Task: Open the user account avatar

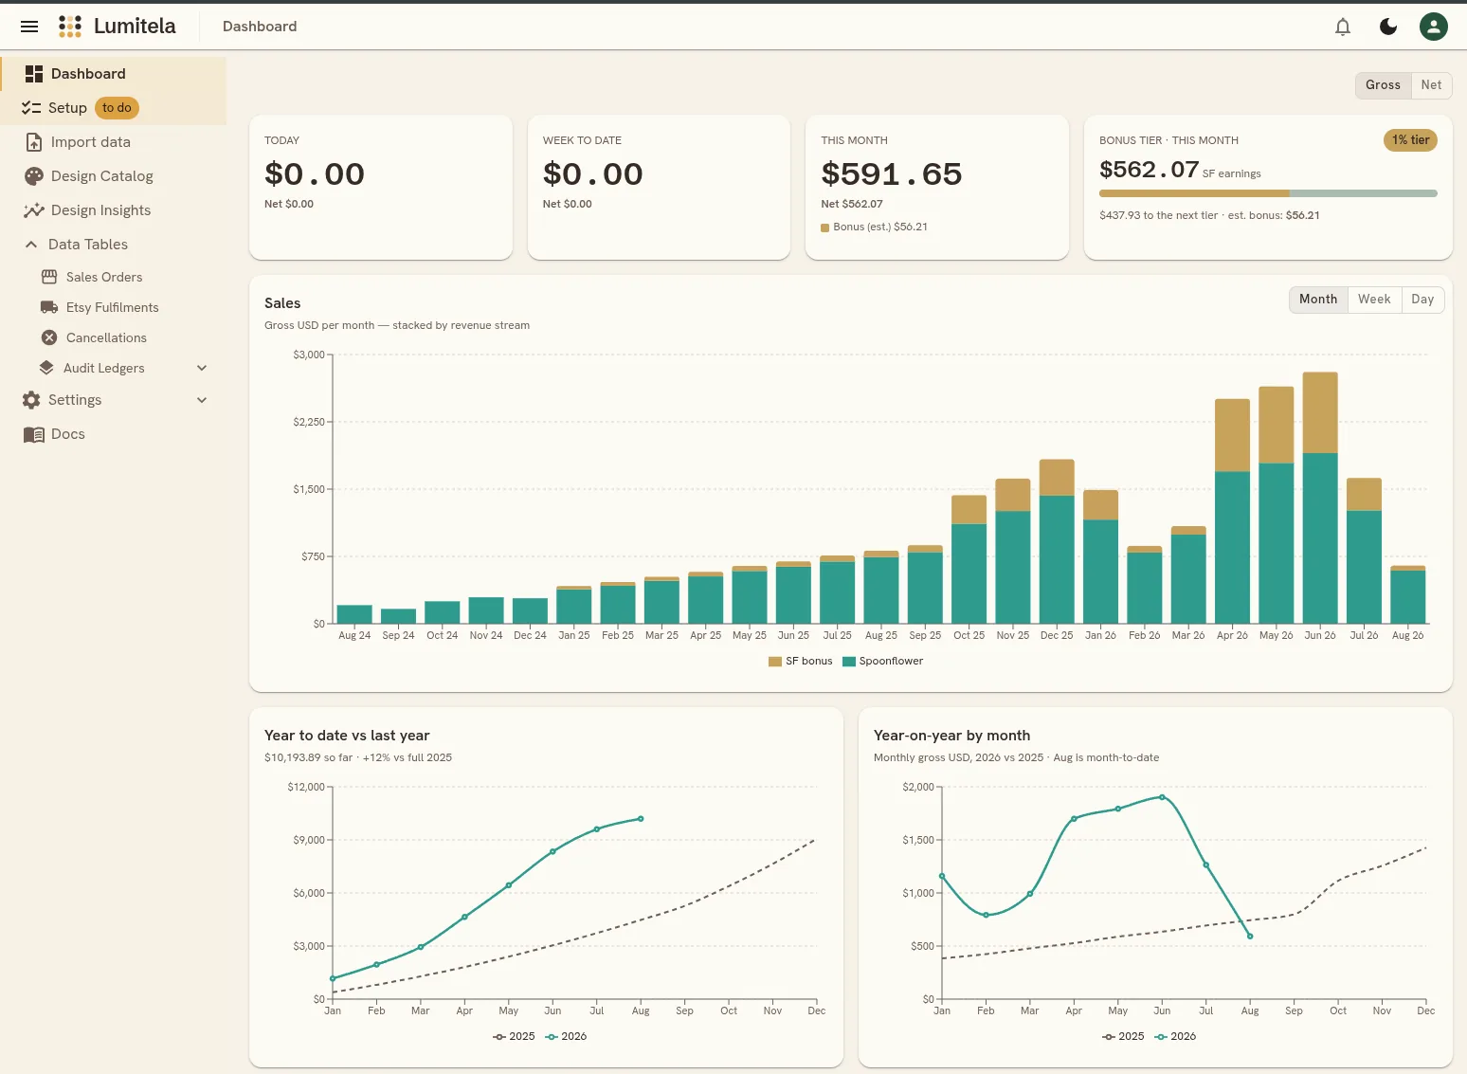Action: 1434,27
